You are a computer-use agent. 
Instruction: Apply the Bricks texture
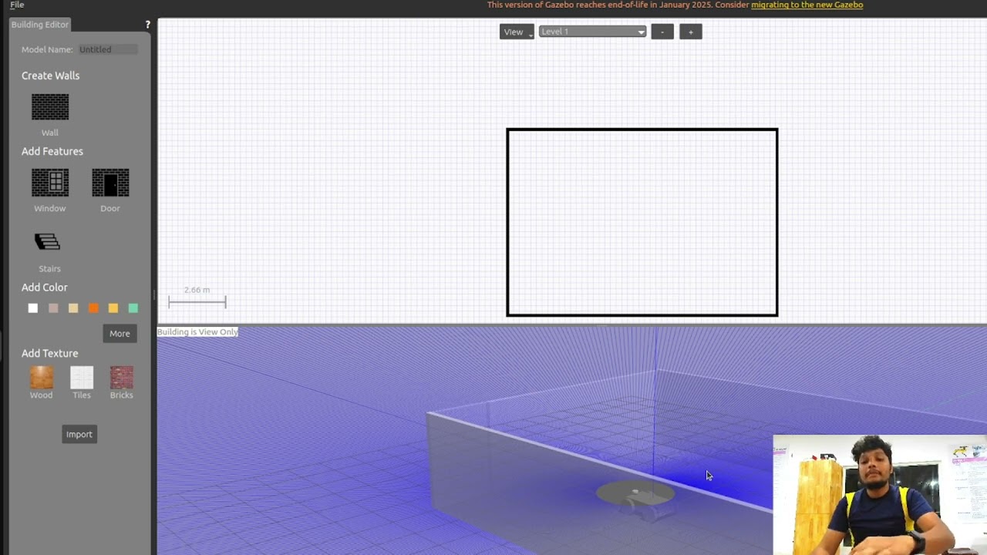[122, 378]
